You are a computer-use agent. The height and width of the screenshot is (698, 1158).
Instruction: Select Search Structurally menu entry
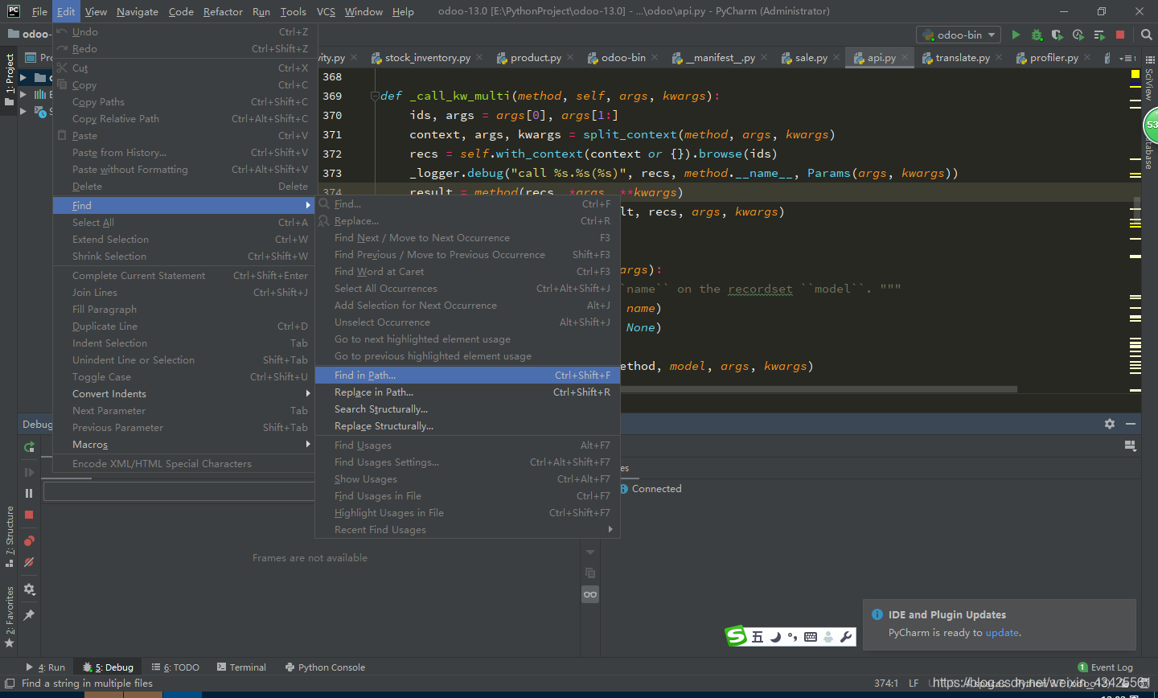point(467,409)
